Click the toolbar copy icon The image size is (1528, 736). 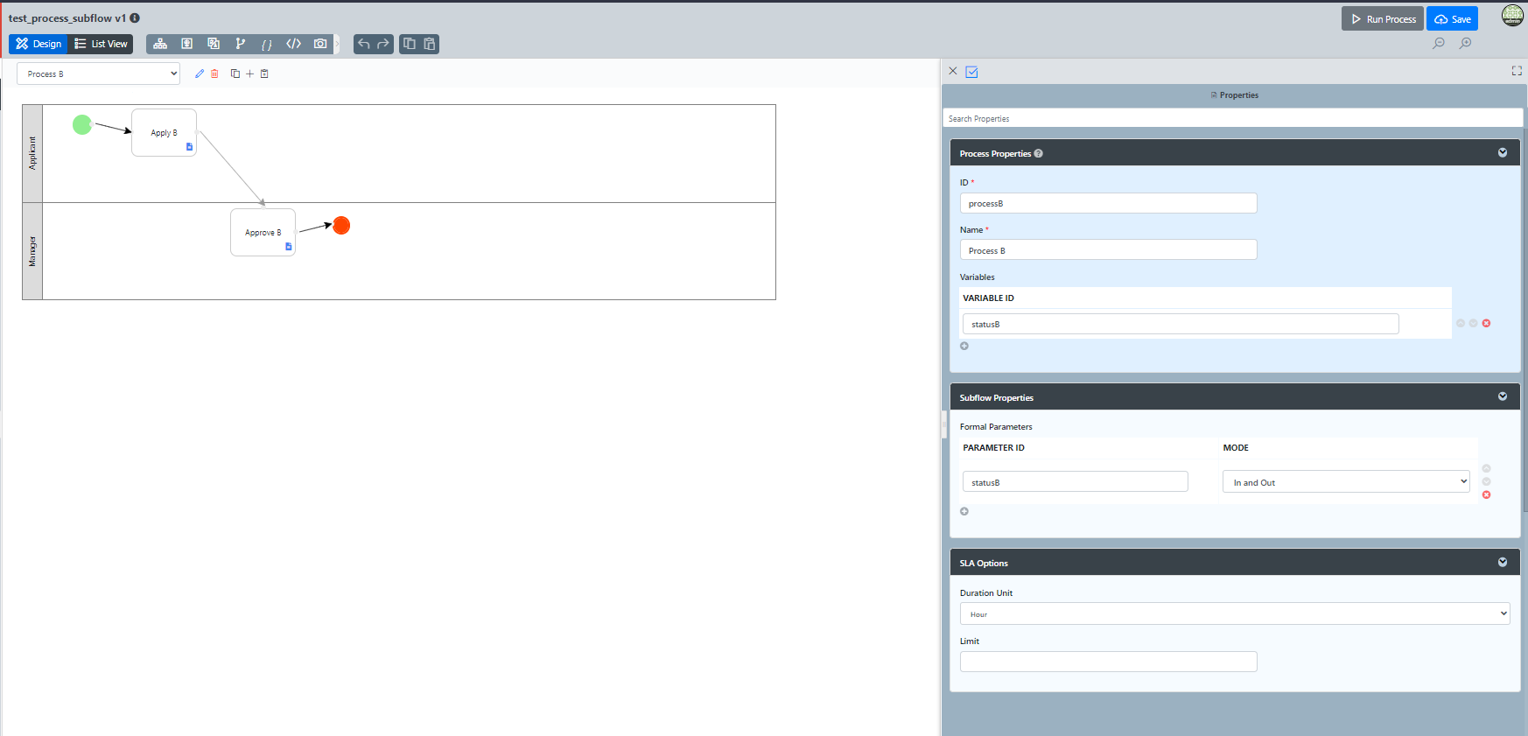410,44
